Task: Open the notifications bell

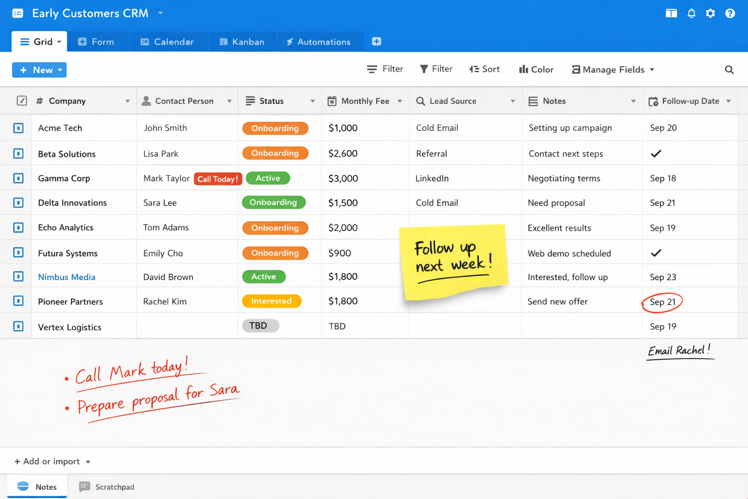Action: coord(691,13)
